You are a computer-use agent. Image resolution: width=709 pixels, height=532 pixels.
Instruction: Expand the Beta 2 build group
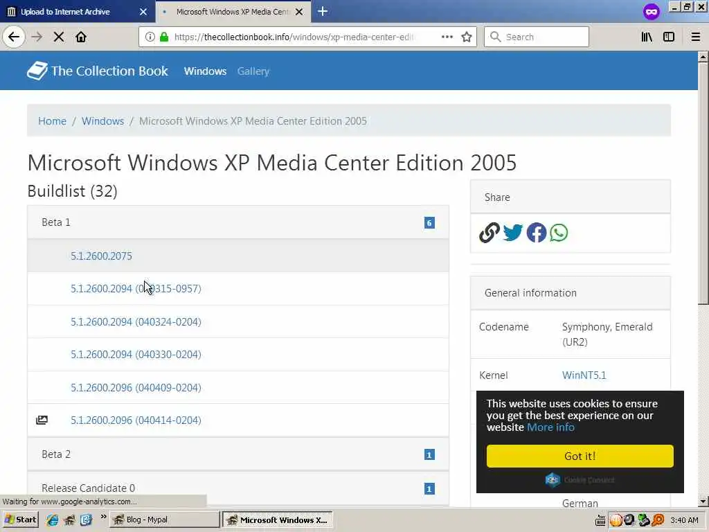tap(238, 454)
